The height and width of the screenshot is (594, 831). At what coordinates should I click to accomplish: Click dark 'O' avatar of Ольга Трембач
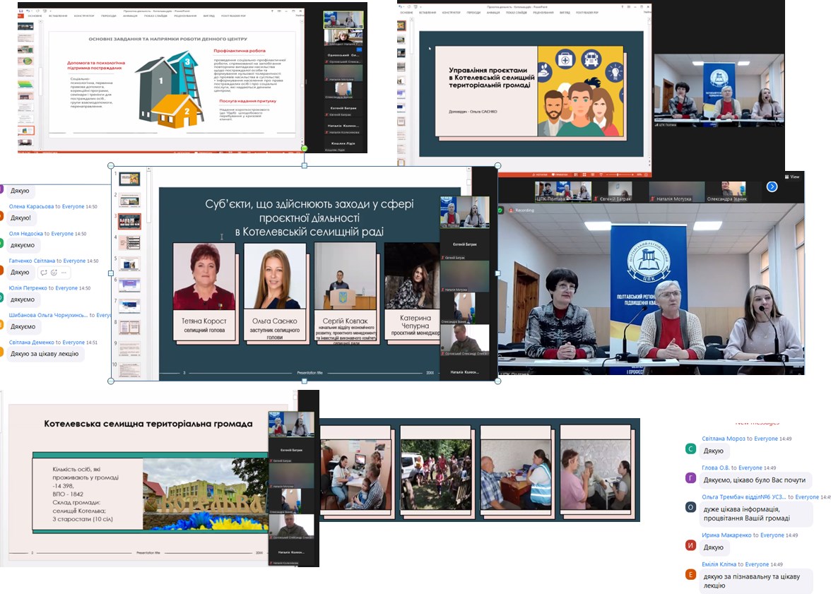[690, 507]
